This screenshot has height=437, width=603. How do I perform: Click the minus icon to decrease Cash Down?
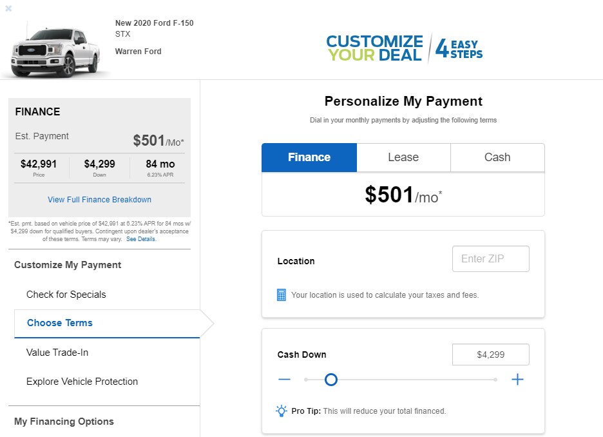tap(284, 379)
